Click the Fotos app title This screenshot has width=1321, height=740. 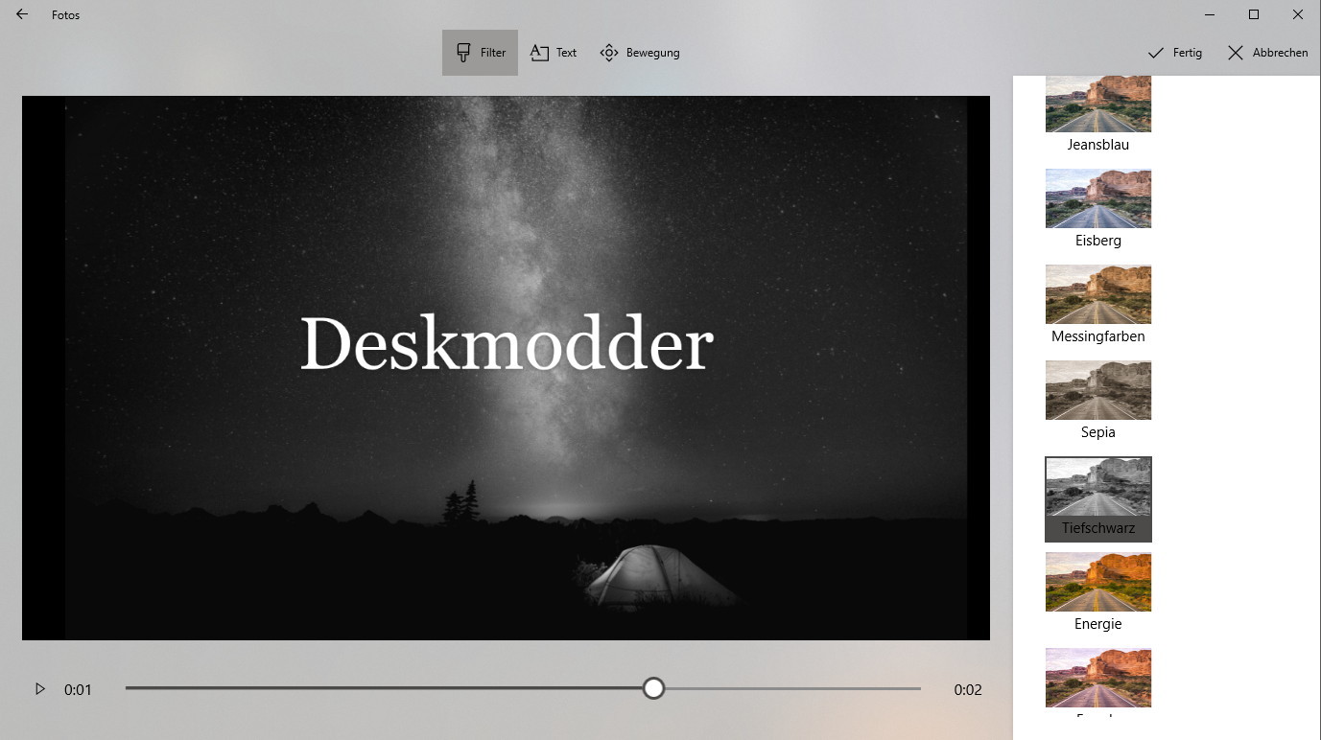coord(66,15)
